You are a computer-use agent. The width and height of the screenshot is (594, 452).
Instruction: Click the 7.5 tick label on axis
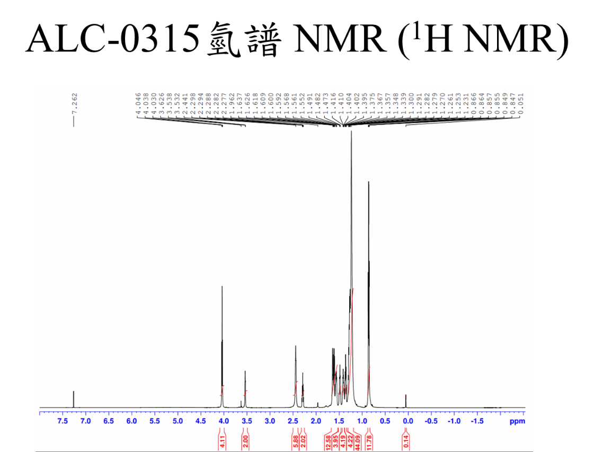[63, 421]
